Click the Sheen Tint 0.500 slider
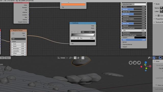 pos(134,24)
